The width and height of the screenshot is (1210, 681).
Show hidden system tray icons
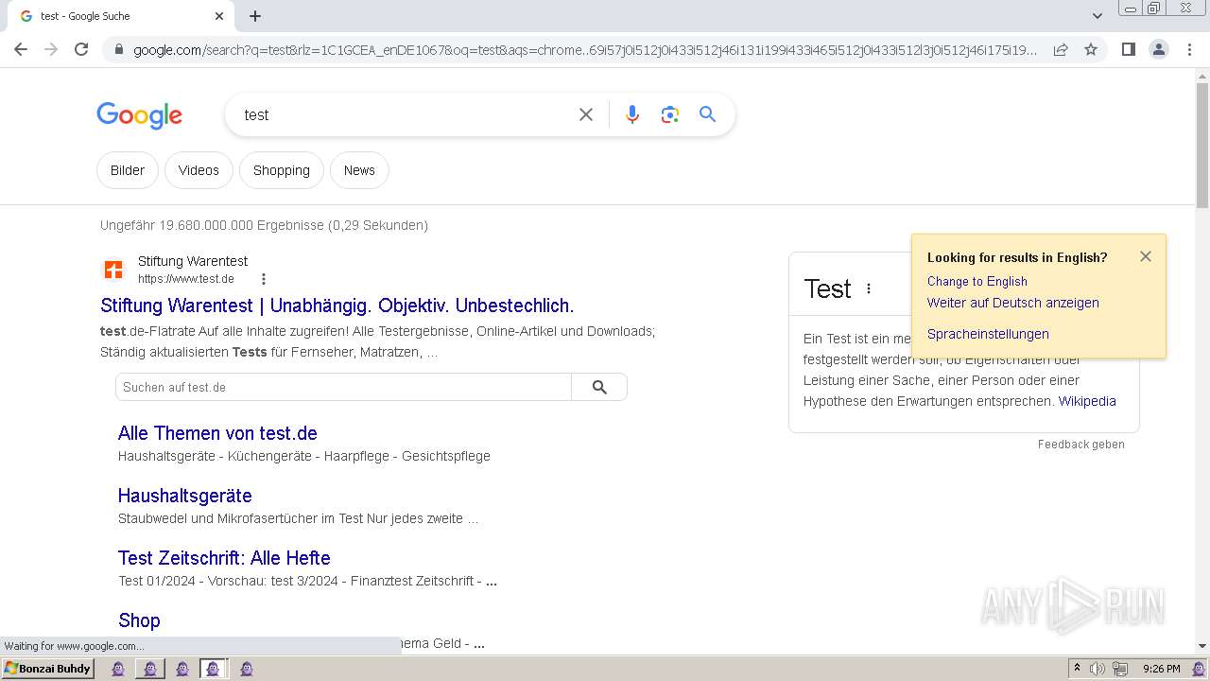coord(1076,669)
